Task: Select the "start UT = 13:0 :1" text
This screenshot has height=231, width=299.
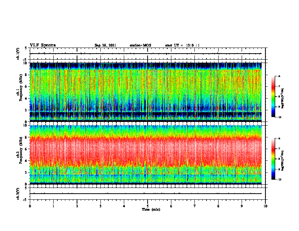Action: [182, 45]
